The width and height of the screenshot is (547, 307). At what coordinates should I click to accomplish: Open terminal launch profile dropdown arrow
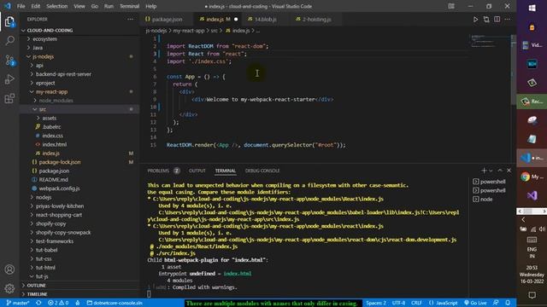[x=491, y=171]
